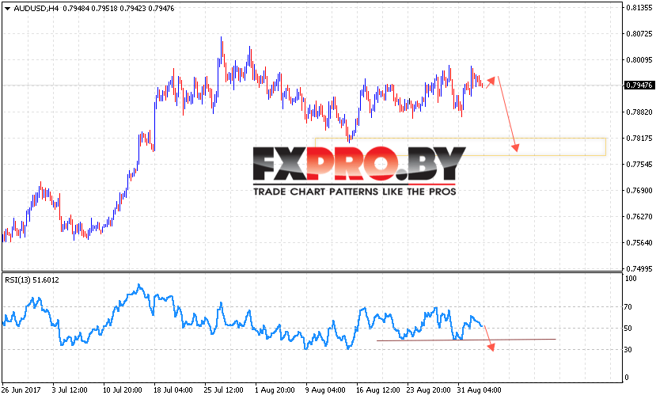Select time axis label 3 Jul 12:00
Screen dimensions: 656x399
70,390
